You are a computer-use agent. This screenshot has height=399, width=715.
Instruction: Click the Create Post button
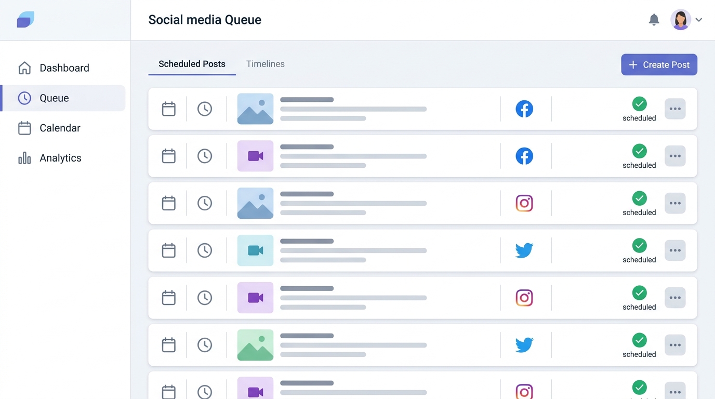pyautogui.click(x=659, y=65)
